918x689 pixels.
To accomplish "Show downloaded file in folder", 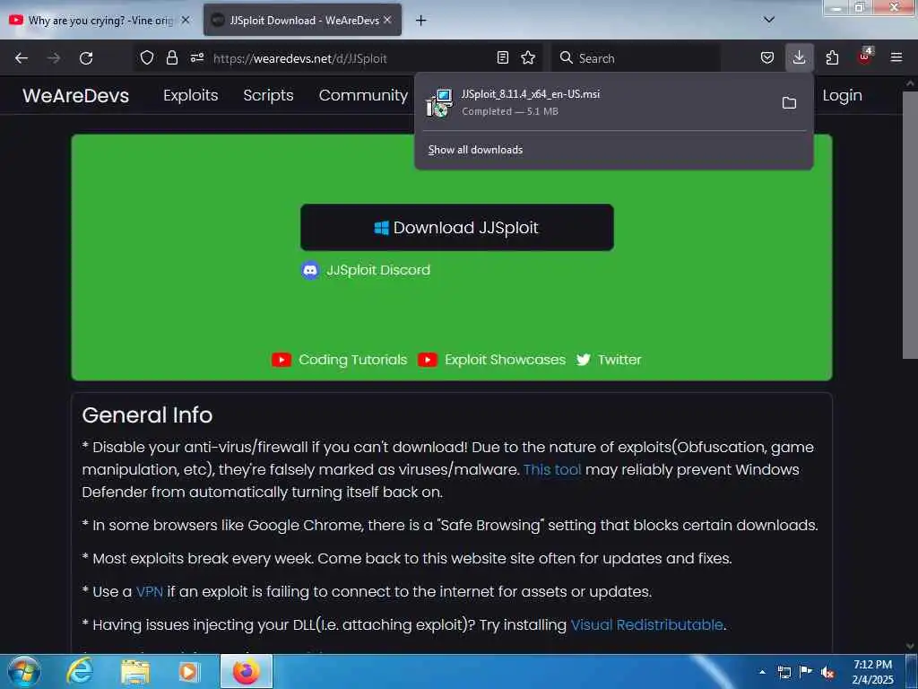I will tap(789, 102).
